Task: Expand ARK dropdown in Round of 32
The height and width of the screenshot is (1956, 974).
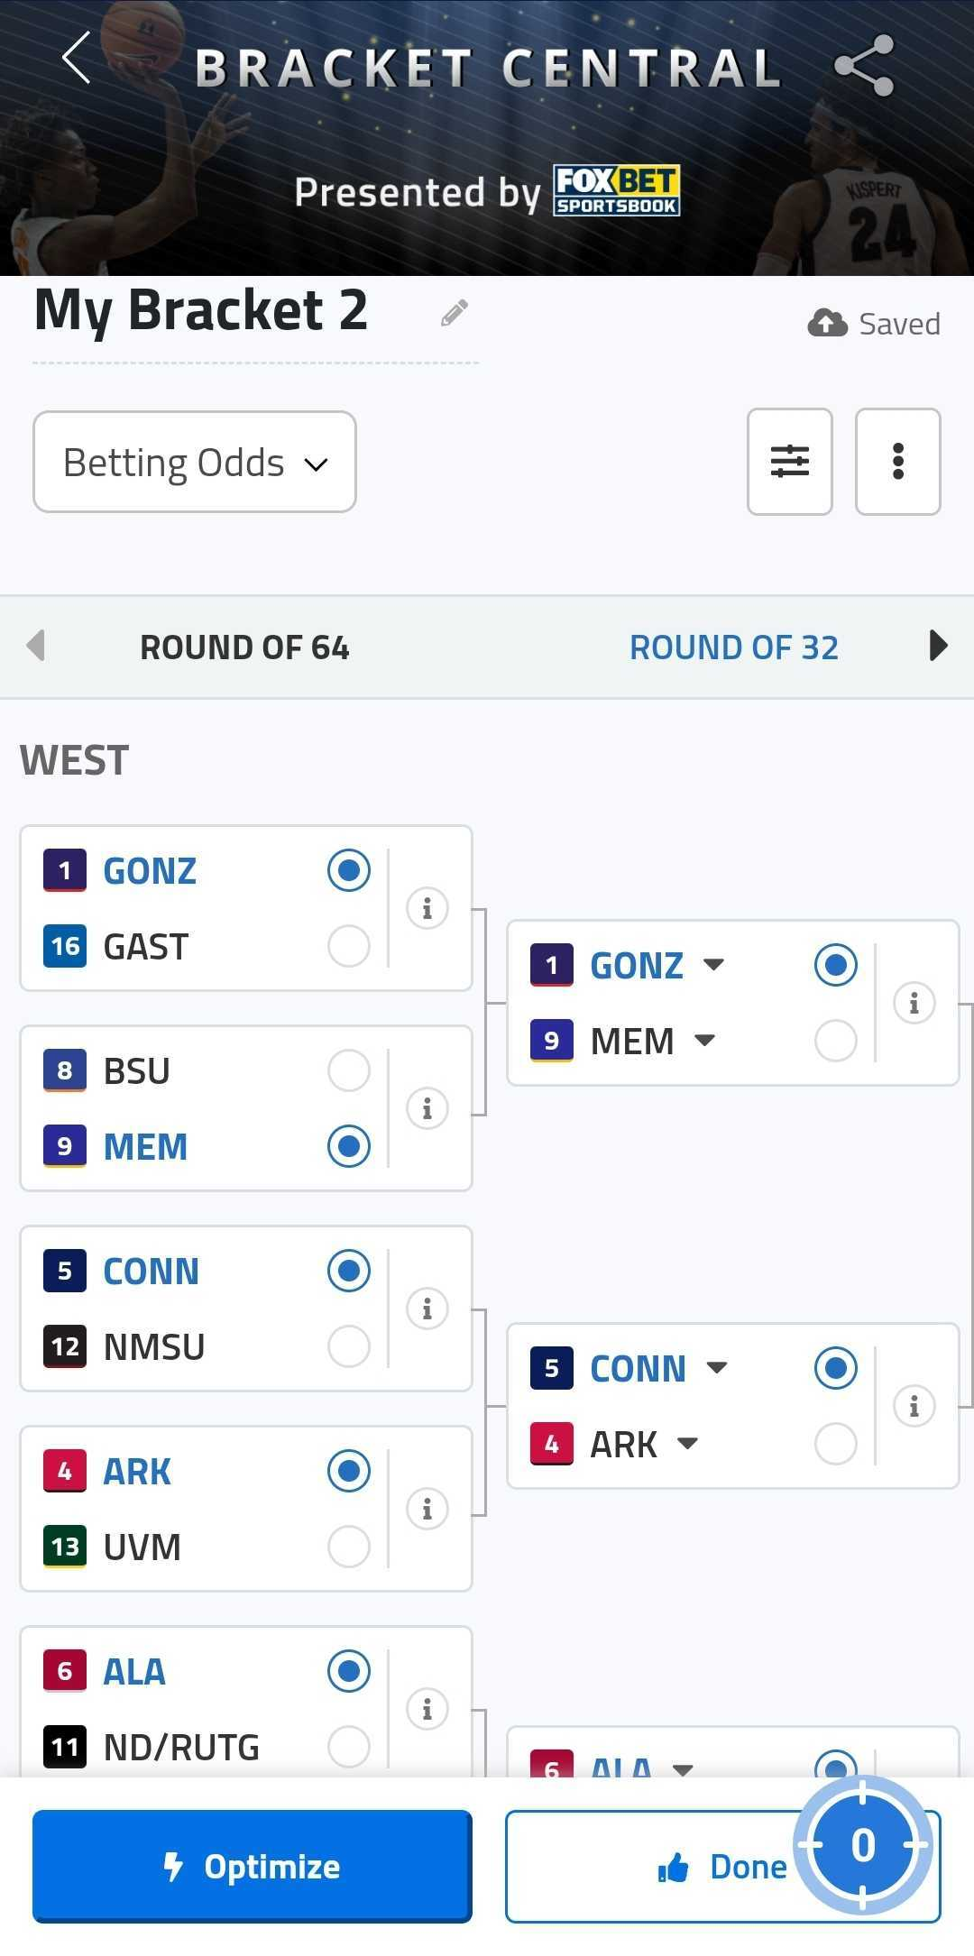Action: [x=687, y=1444]
